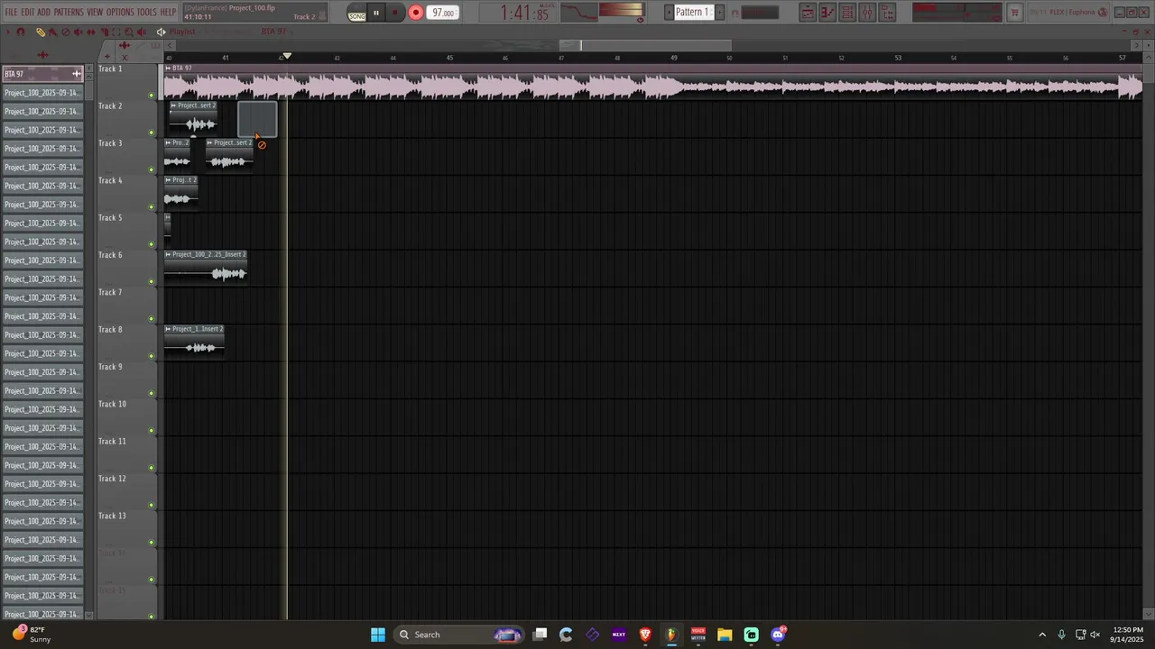Toggle the Record button

(x=416, y=13)
